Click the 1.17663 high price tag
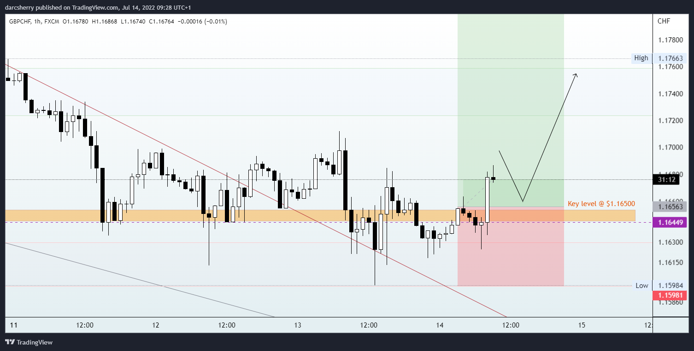 pyautogui.click(x=671, y=58)
